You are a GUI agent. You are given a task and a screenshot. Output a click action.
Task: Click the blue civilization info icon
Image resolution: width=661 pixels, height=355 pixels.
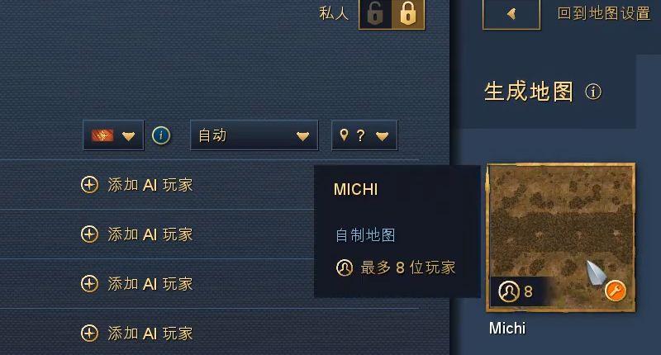pyautogui.click(x=161, y=135)
